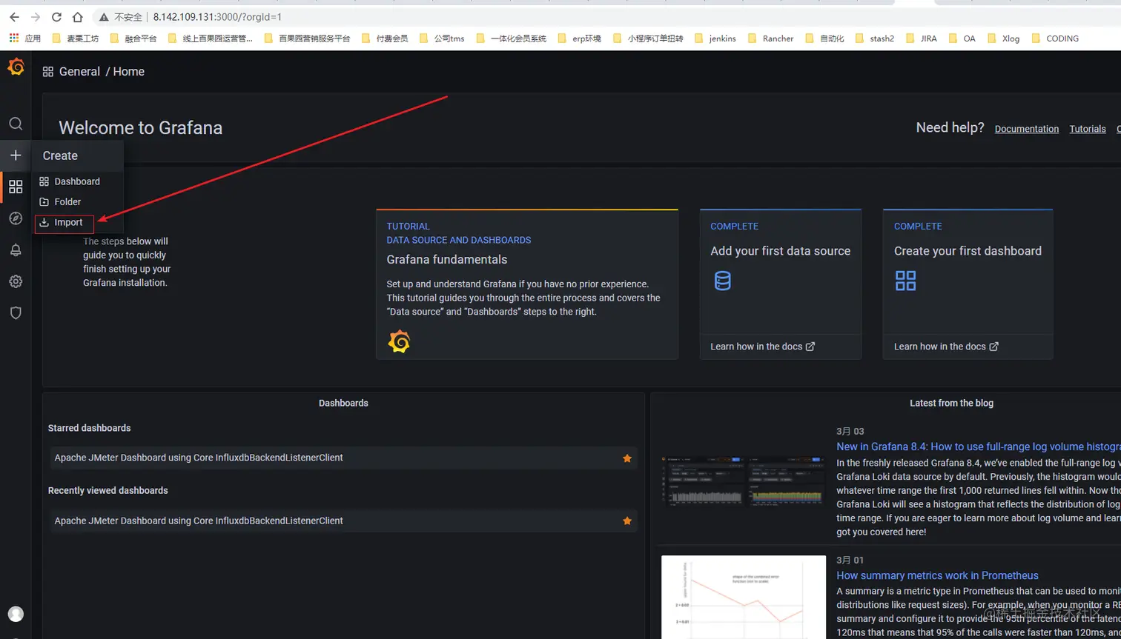
Task: Open the Tutorials link
Action: pyautogui.click(x=1087, y=129)
